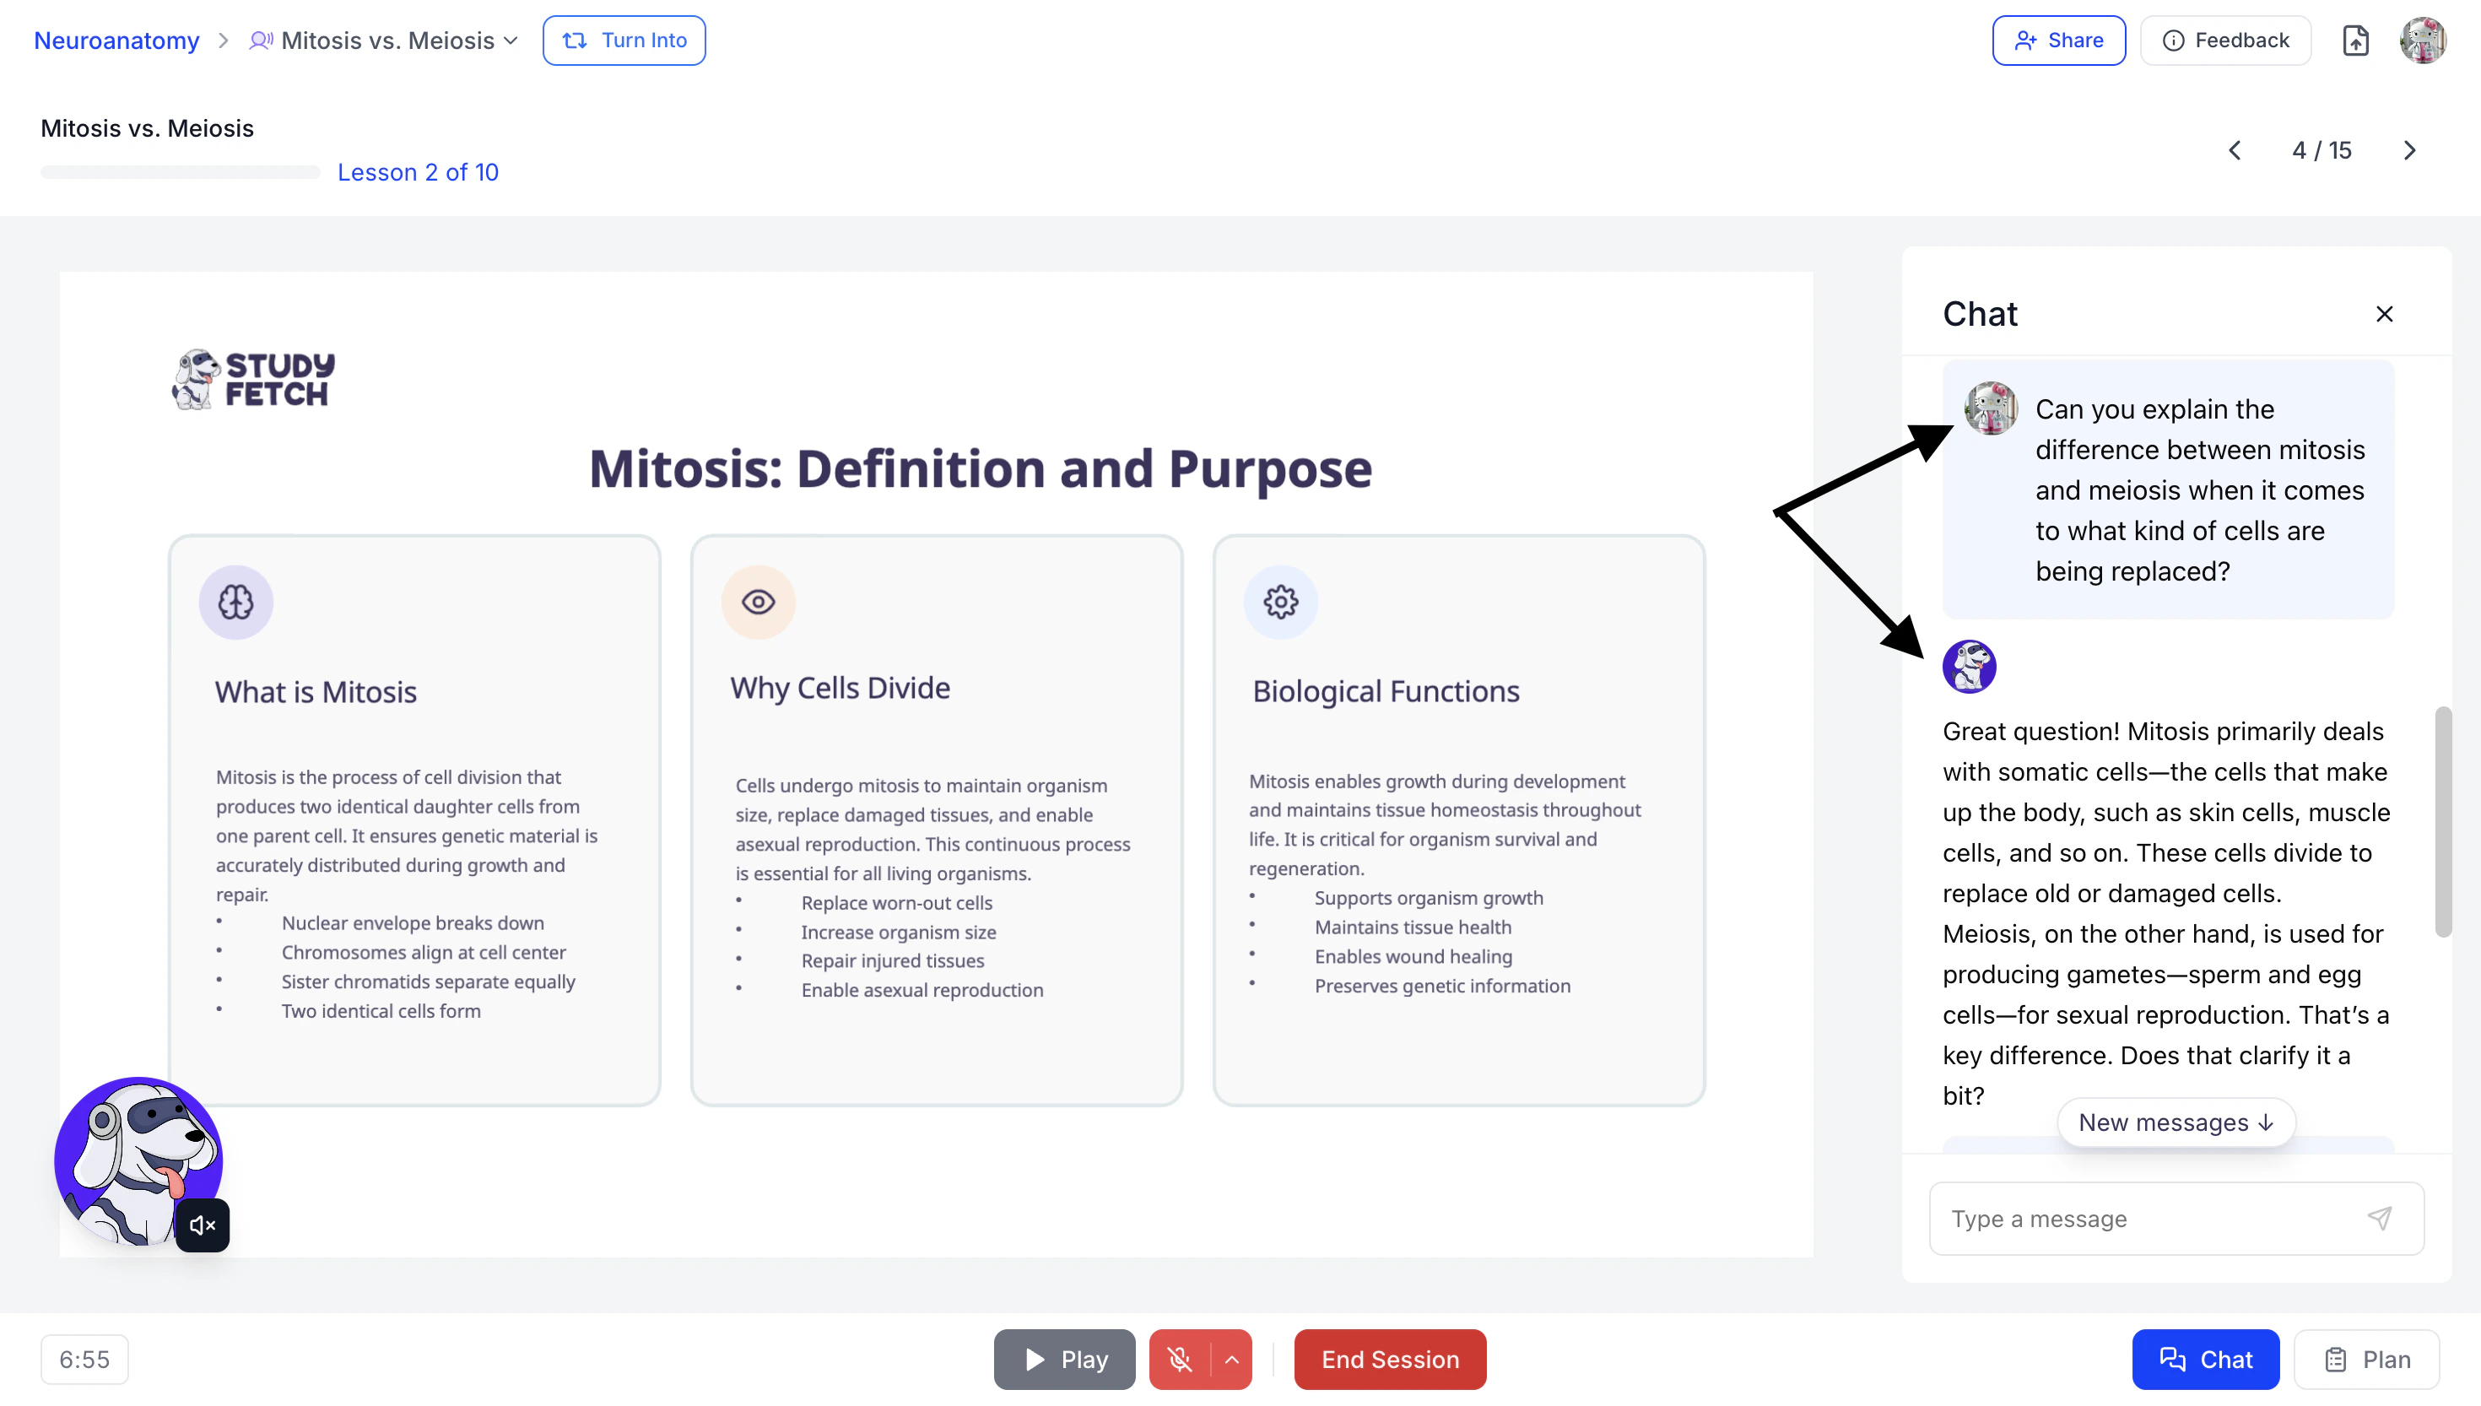Go to next slide arrow

coord(2408,150)
